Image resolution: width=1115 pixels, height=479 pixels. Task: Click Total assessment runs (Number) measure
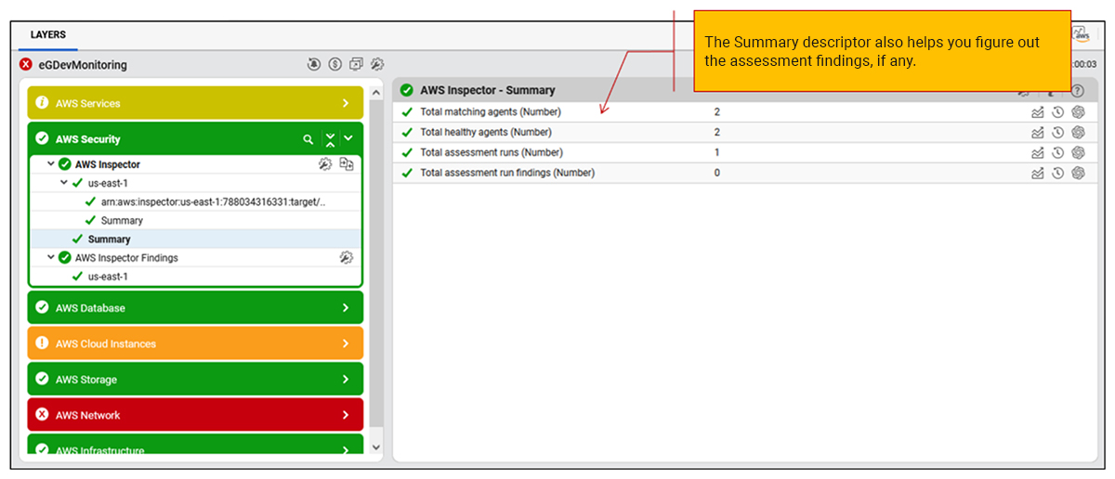point(492,152)
